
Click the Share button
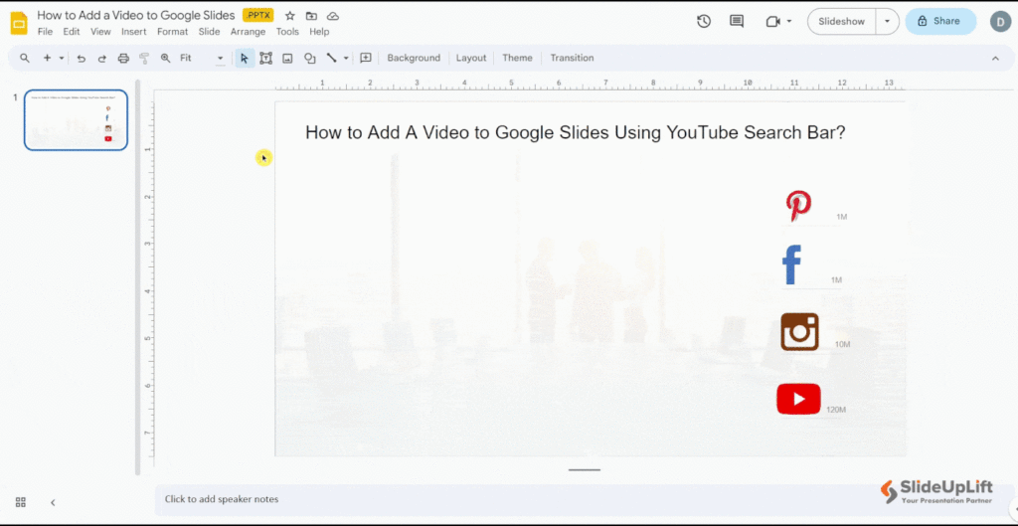coord(940,22)
